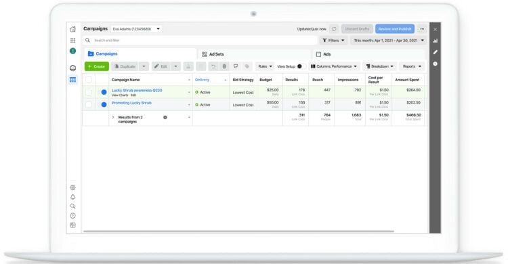Close the right side panel with X
508x264 pixels.
pyautogui.click(x=435, y=29)
